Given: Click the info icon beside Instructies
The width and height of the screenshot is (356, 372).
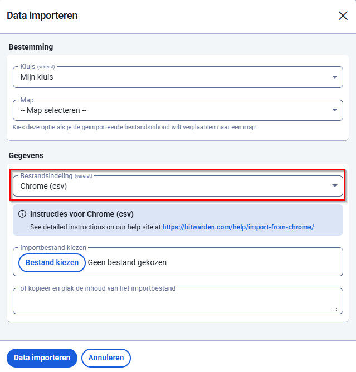Looking at the screenshot, I should (22, 214).
